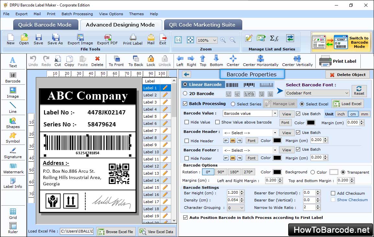The height and width of the screenshot is (237, 374).
Task: Go back with the blue arrow button
Action: (187, 75)
